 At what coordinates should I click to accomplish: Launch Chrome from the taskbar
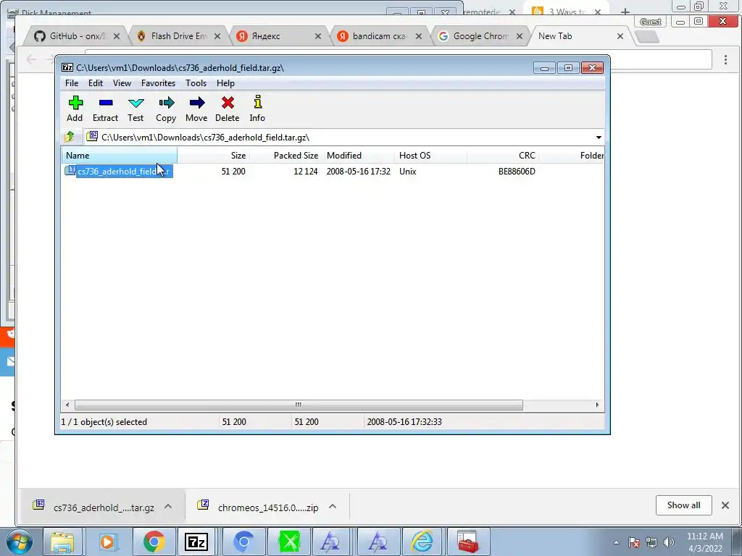point(154,542)
